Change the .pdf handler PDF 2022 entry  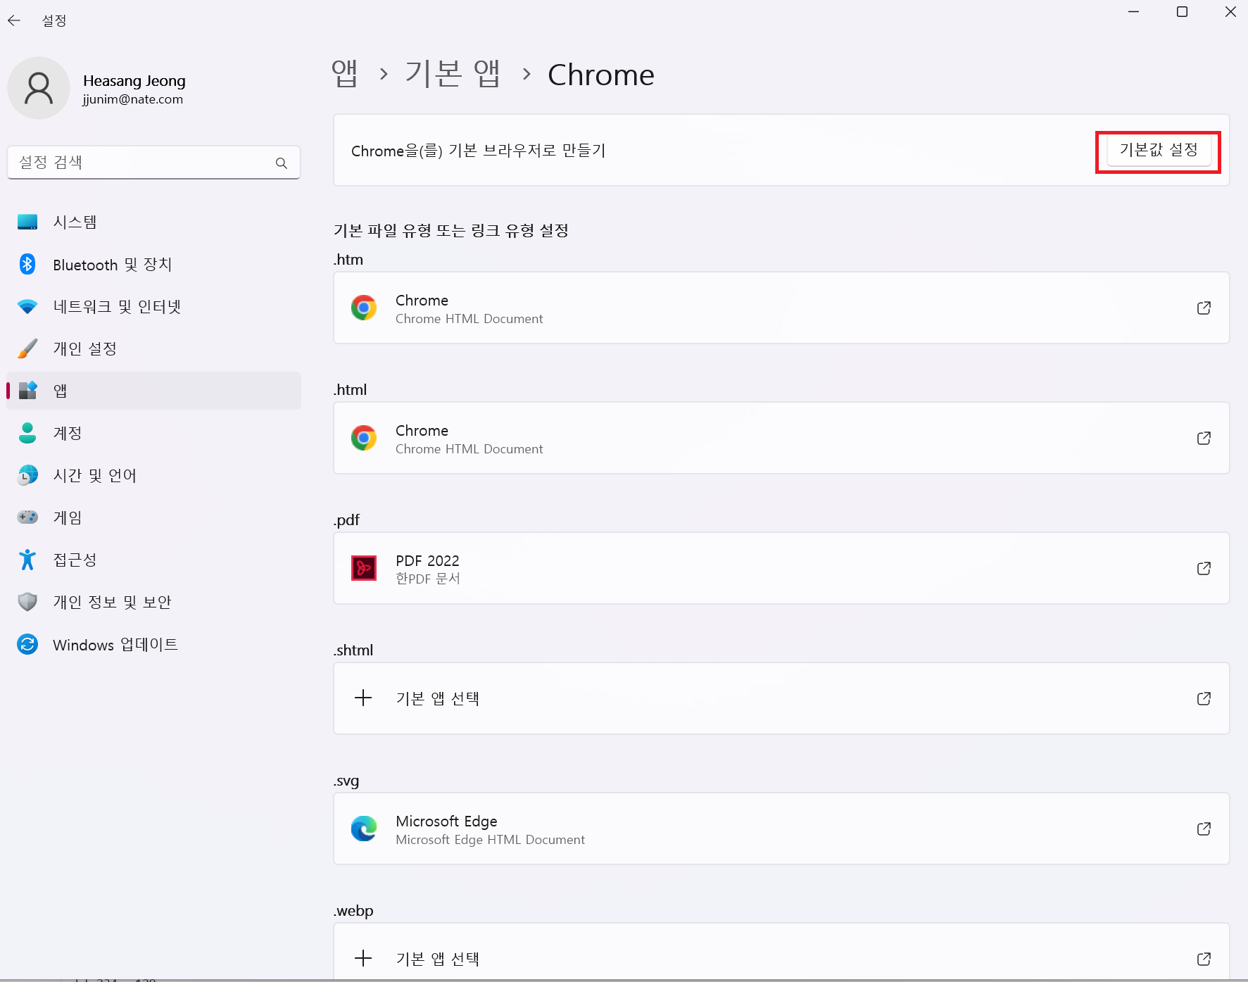click(781, 568)
